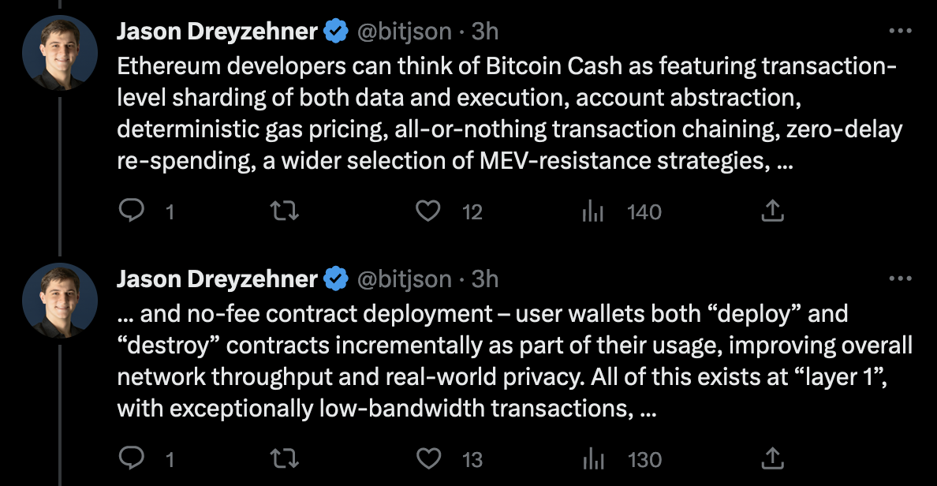This screenshot has width=937, height=486.
Task: Open the 3h timestamp of the second tweet
Action: (x=484, y=279)
